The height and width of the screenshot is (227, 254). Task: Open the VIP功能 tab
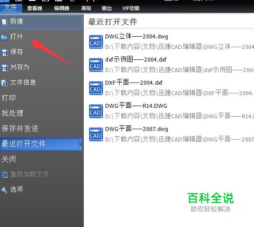(131, 8)
